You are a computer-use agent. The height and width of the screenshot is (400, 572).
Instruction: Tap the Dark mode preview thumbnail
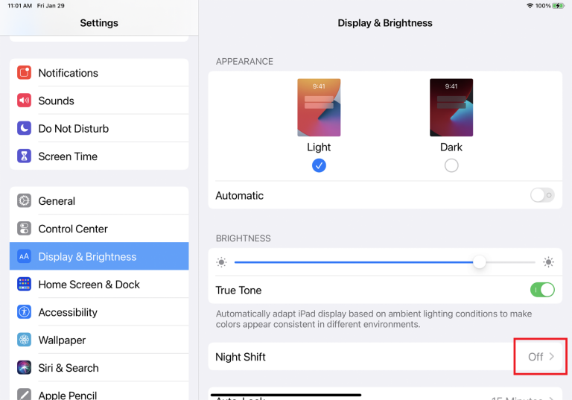451,107
